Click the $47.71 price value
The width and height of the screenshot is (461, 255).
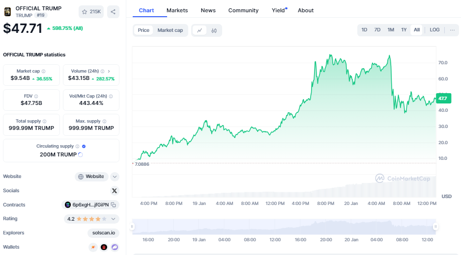tap(23, 28)
